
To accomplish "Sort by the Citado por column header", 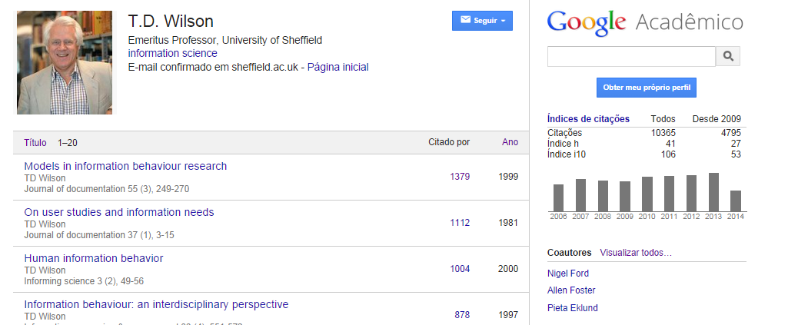I will click(448, 142).
